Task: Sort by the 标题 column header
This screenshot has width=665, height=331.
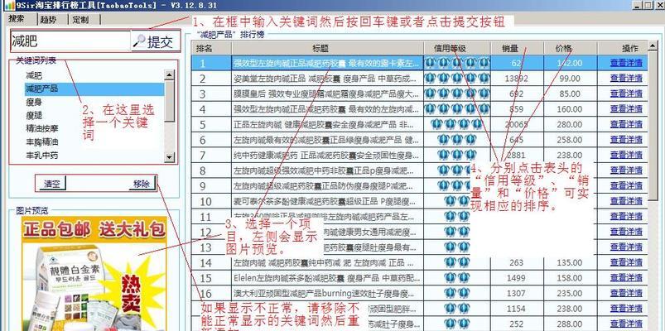Action: pyautogui.click(x=327, y=48)
